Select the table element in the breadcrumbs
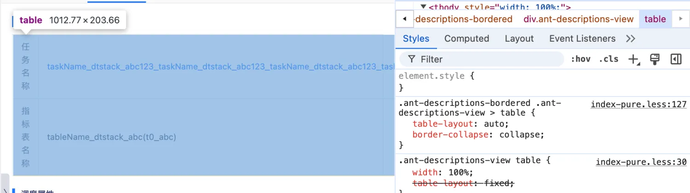Viewport: 690px width, 193px height. (x=655, y=19)
